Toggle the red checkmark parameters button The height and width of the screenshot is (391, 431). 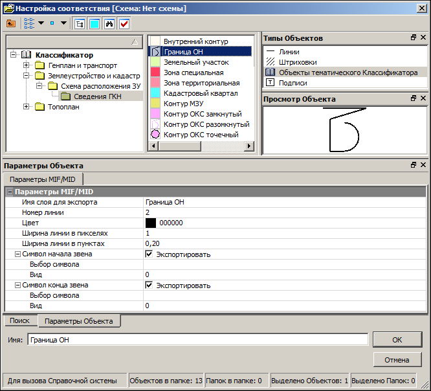click(x=124, y=24)
